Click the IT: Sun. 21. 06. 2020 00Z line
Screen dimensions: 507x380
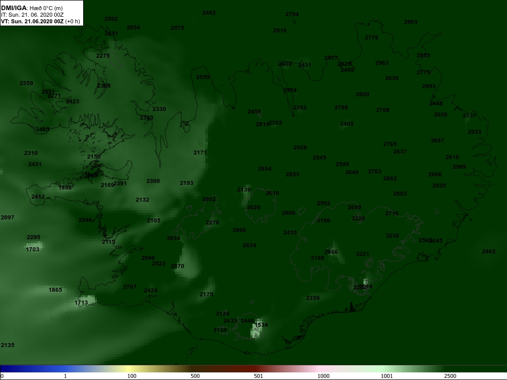(x=32, y=15)
